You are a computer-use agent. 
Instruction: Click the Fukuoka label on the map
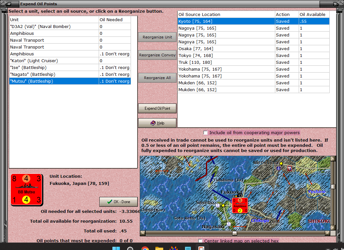pos(232,192)
